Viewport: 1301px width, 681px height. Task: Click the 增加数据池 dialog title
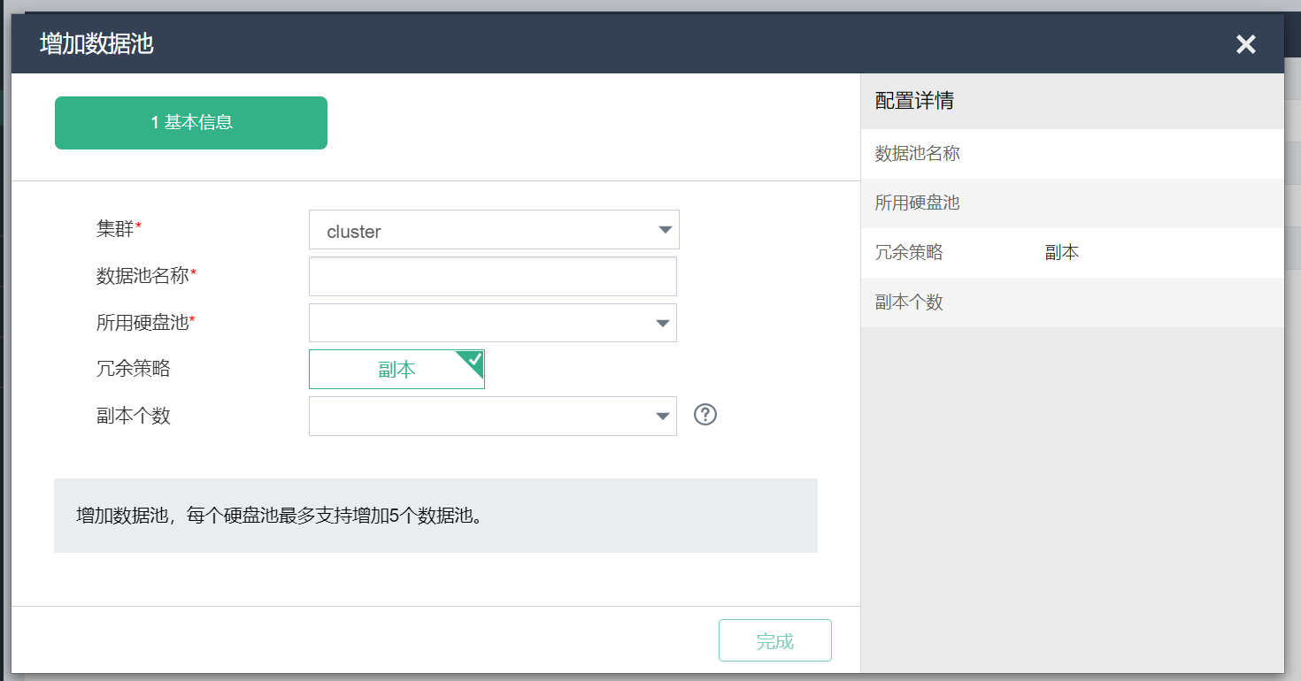(96, 43)
